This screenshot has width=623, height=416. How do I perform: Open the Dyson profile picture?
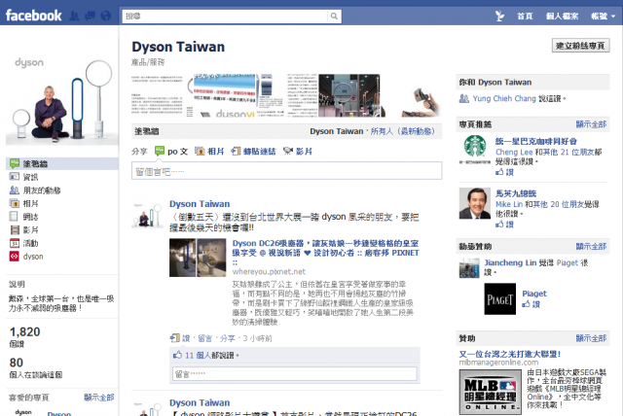[x=61, y=101]
